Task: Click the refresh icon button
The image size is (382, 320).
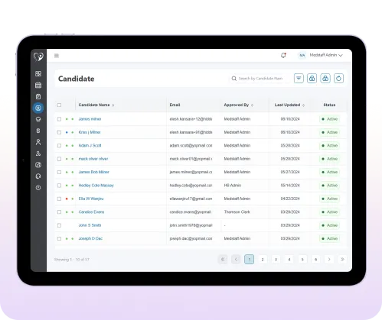Action: coord(338,79)
